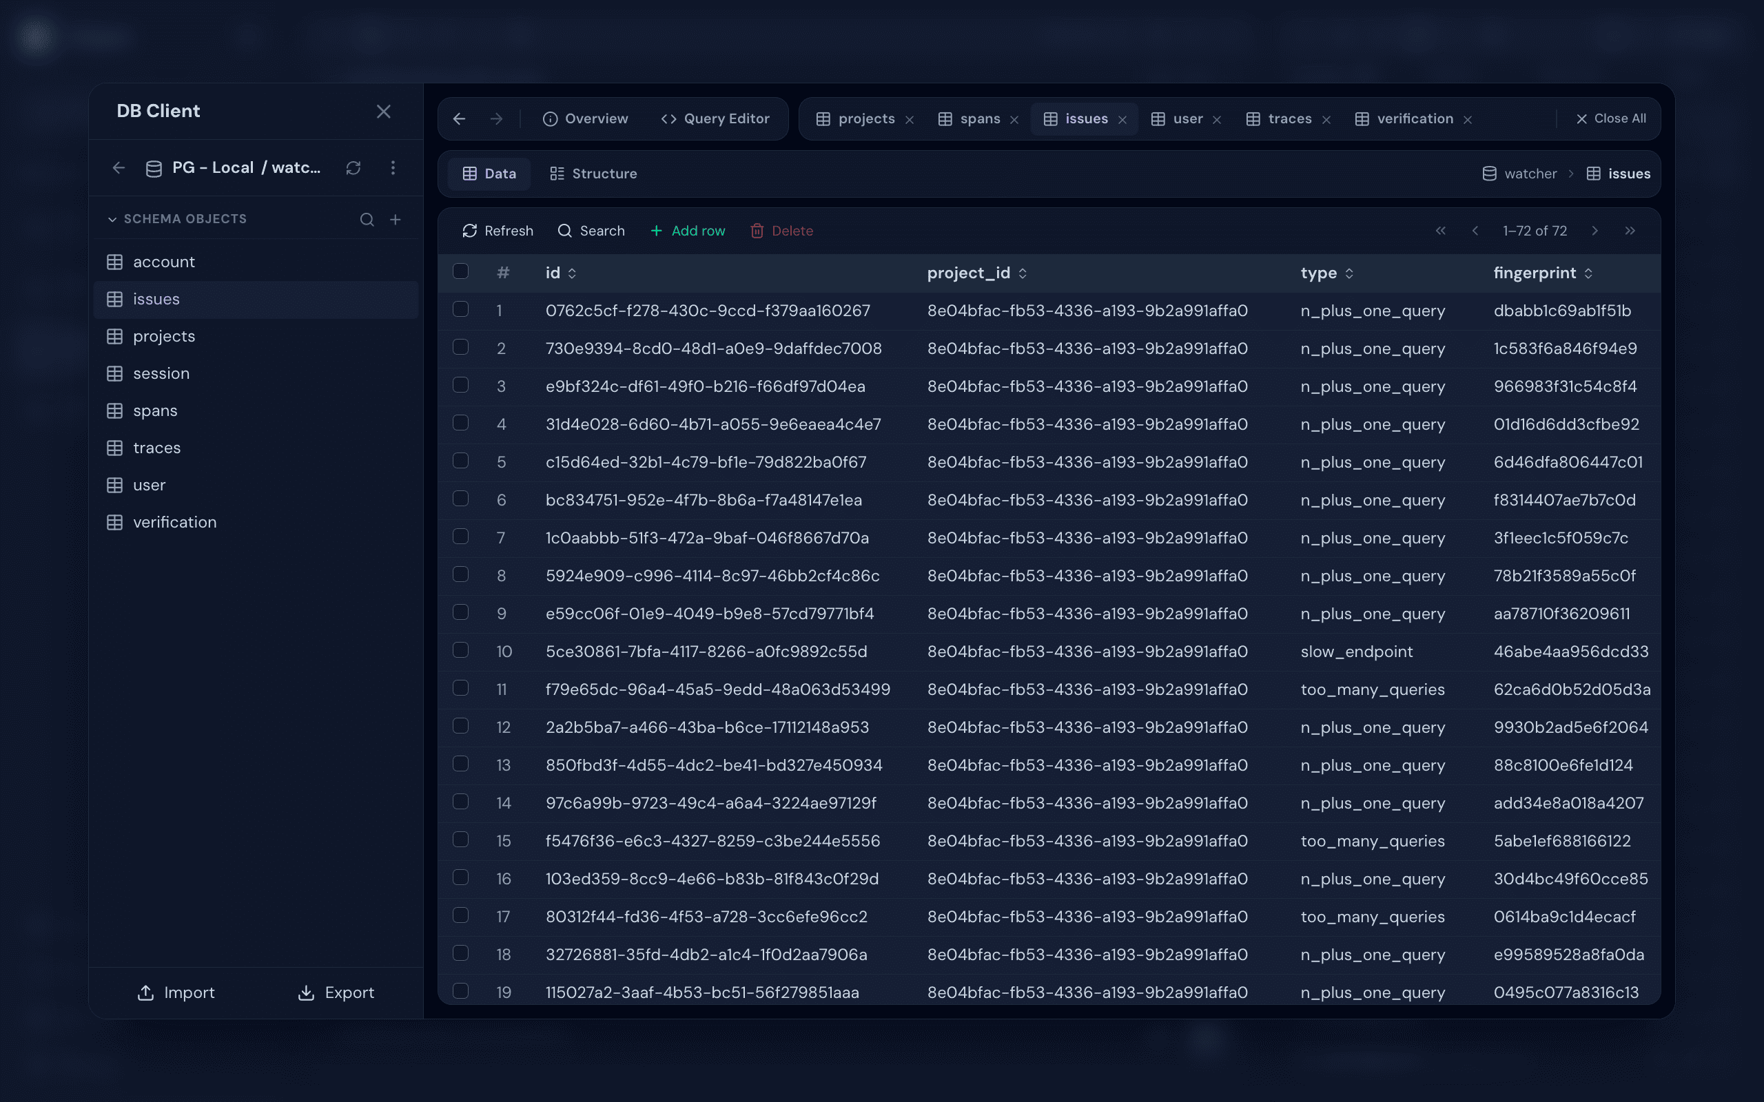Check row 12 checkbox

point(461,726)
